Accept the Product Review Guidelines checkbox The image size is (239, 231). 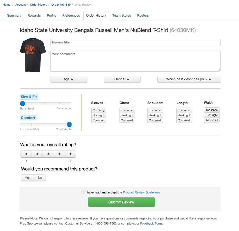82,192
